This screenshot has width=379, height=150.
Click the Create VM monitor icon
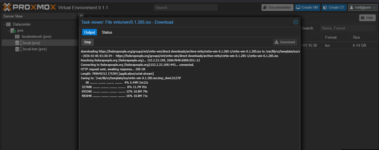(x=298, y=7)
